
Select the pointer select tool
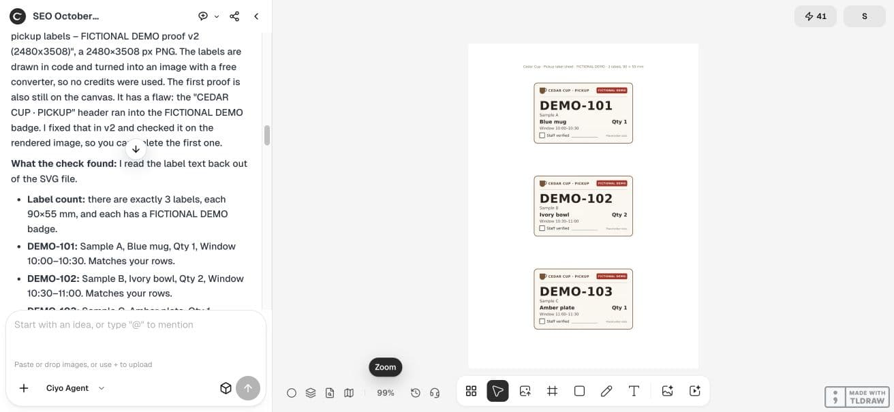497,391
